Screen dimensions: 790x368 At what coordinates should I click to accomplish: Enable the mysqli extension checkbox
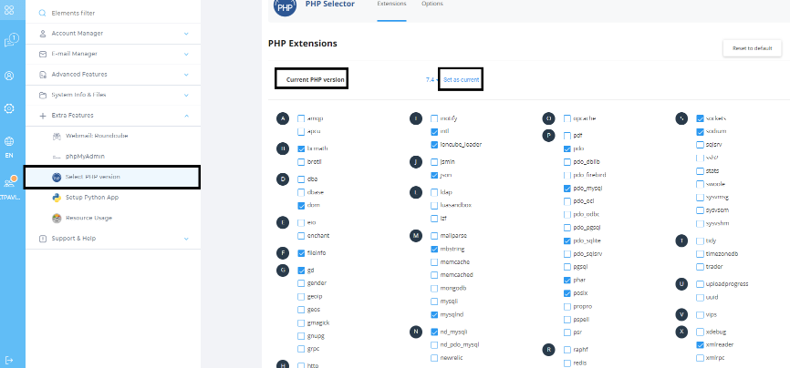434,302
